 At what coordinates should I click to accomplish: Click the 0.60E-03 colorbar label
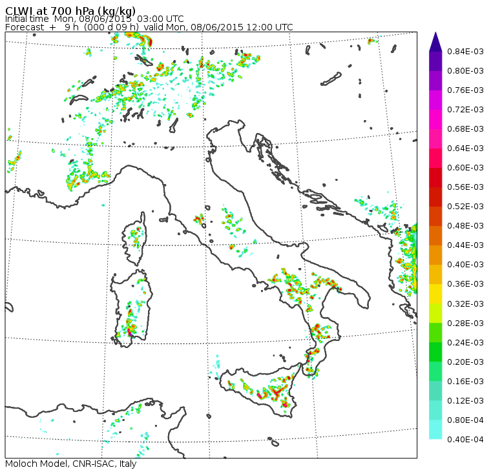click(x=465, y=168)
